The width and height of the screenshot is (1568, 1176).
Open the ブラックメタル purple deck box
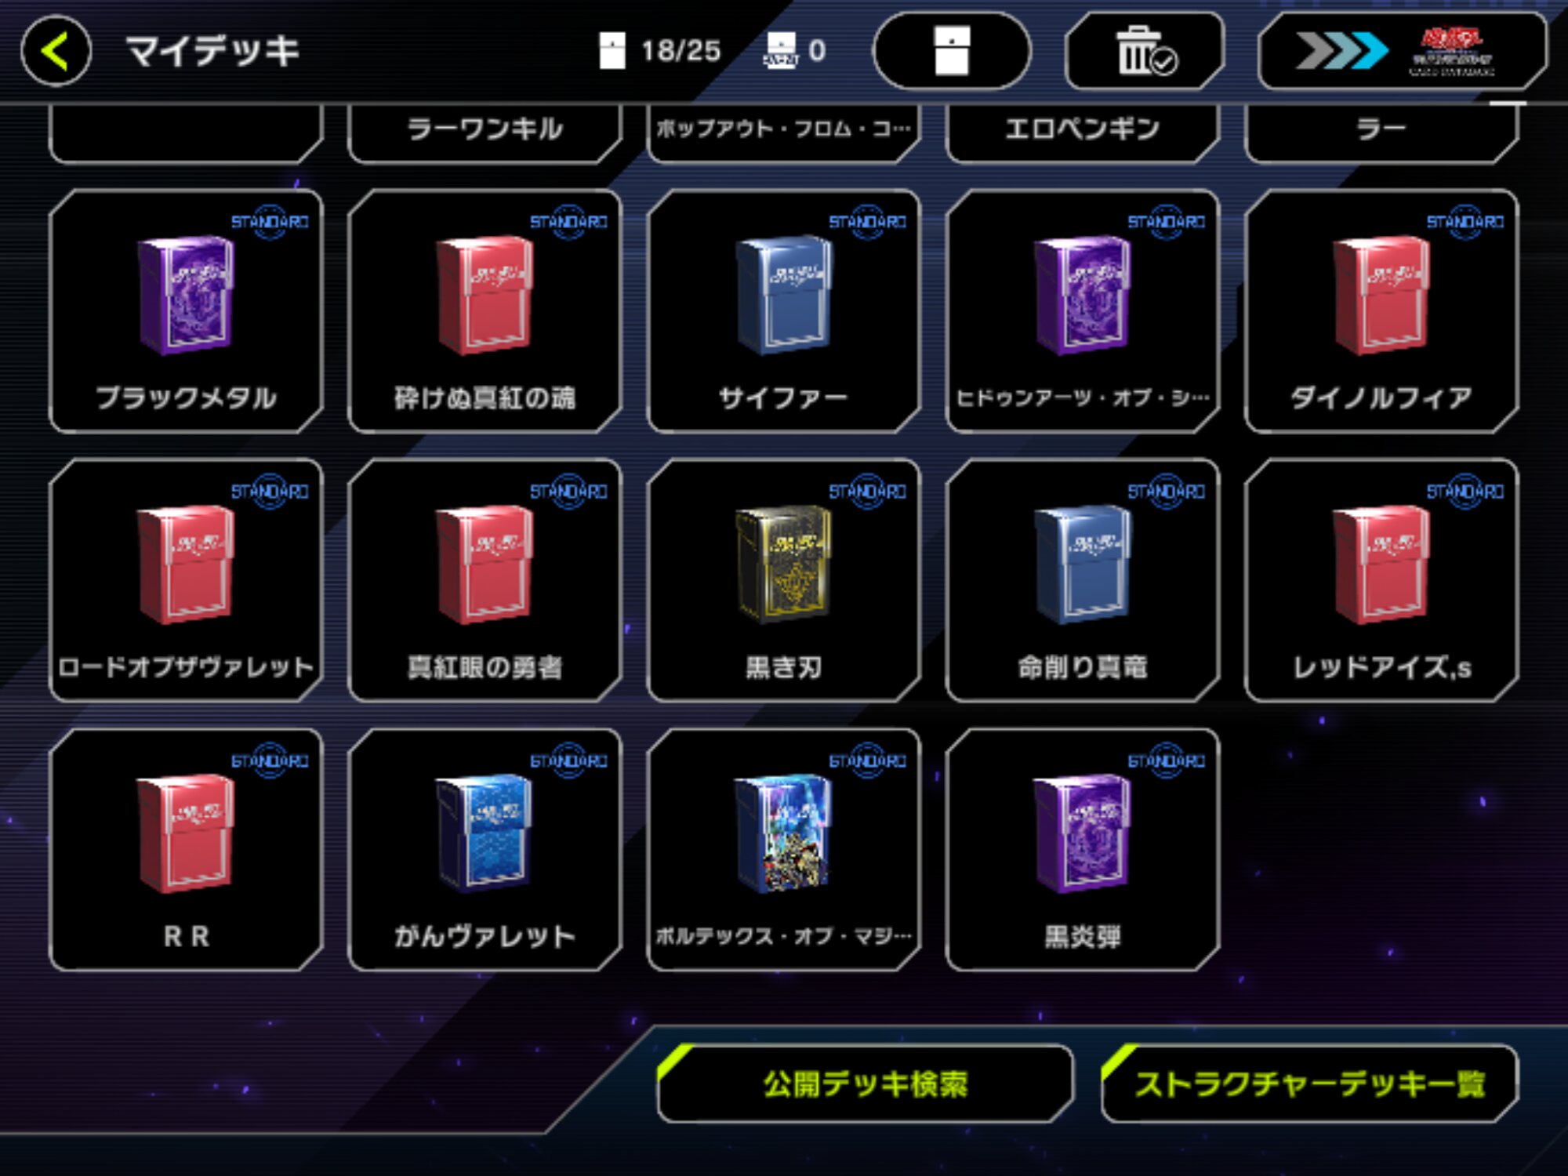click(186, 311)
